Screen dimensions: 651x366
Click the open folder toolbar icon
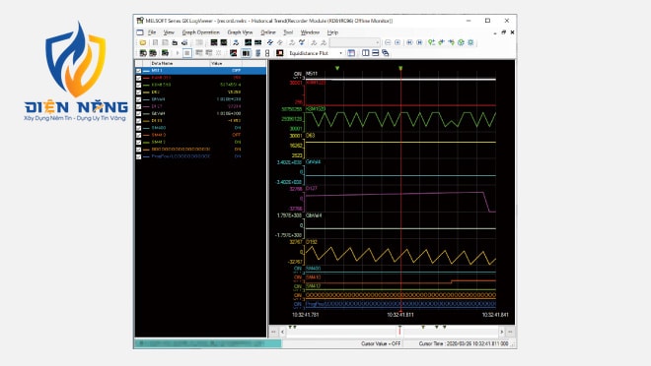point(143,42)
